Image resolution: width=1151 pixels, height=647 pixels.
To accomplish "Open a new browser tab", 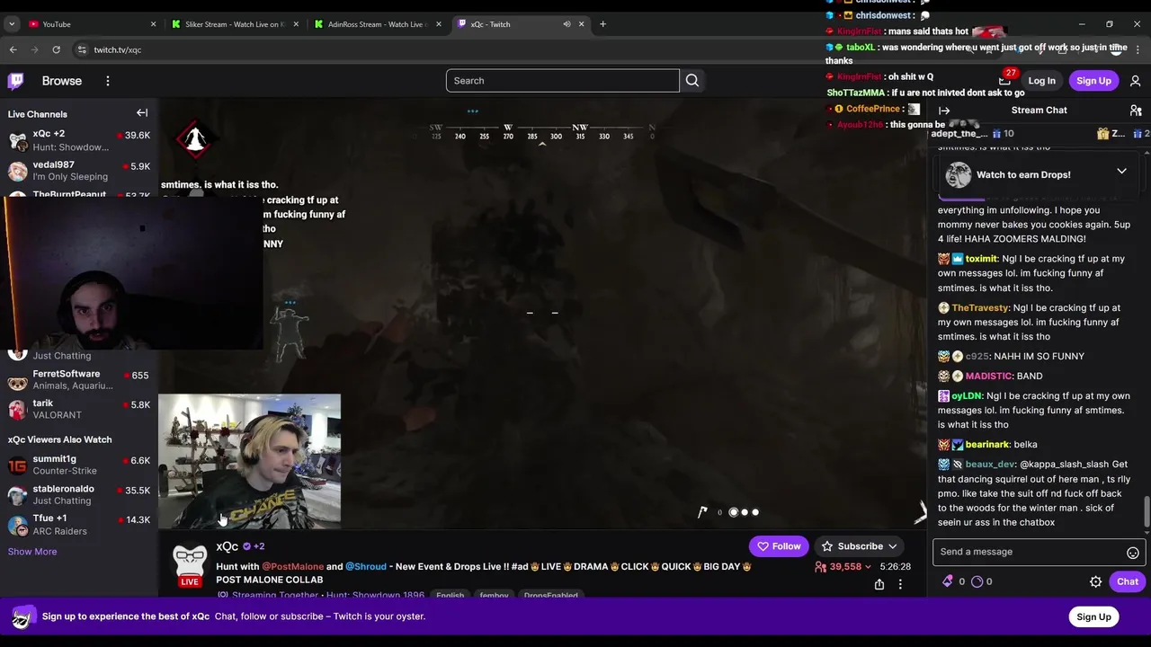I will 602,24.
